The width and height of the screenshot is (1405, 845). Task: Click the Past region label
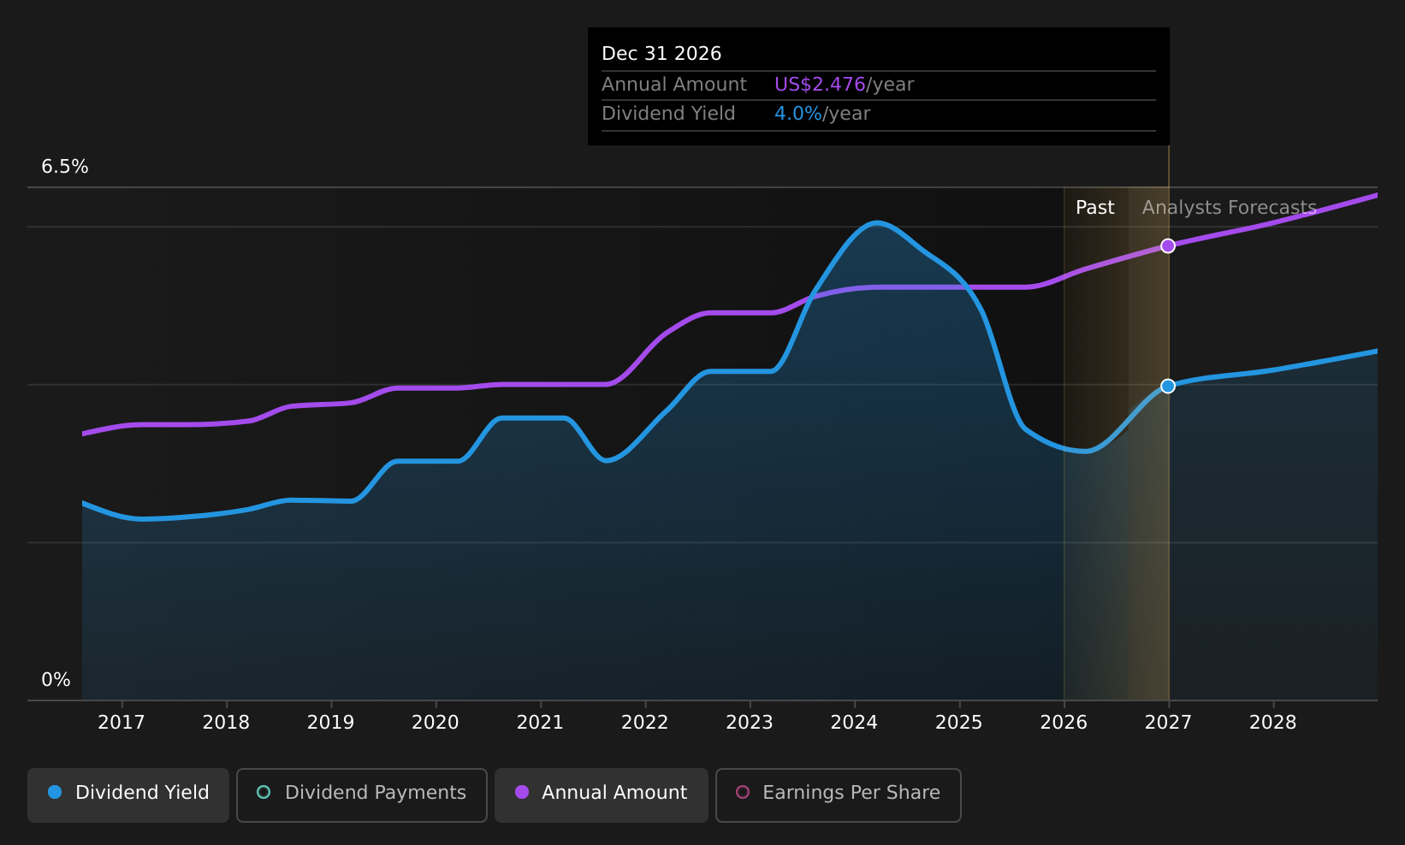(x=1095, y=208)
